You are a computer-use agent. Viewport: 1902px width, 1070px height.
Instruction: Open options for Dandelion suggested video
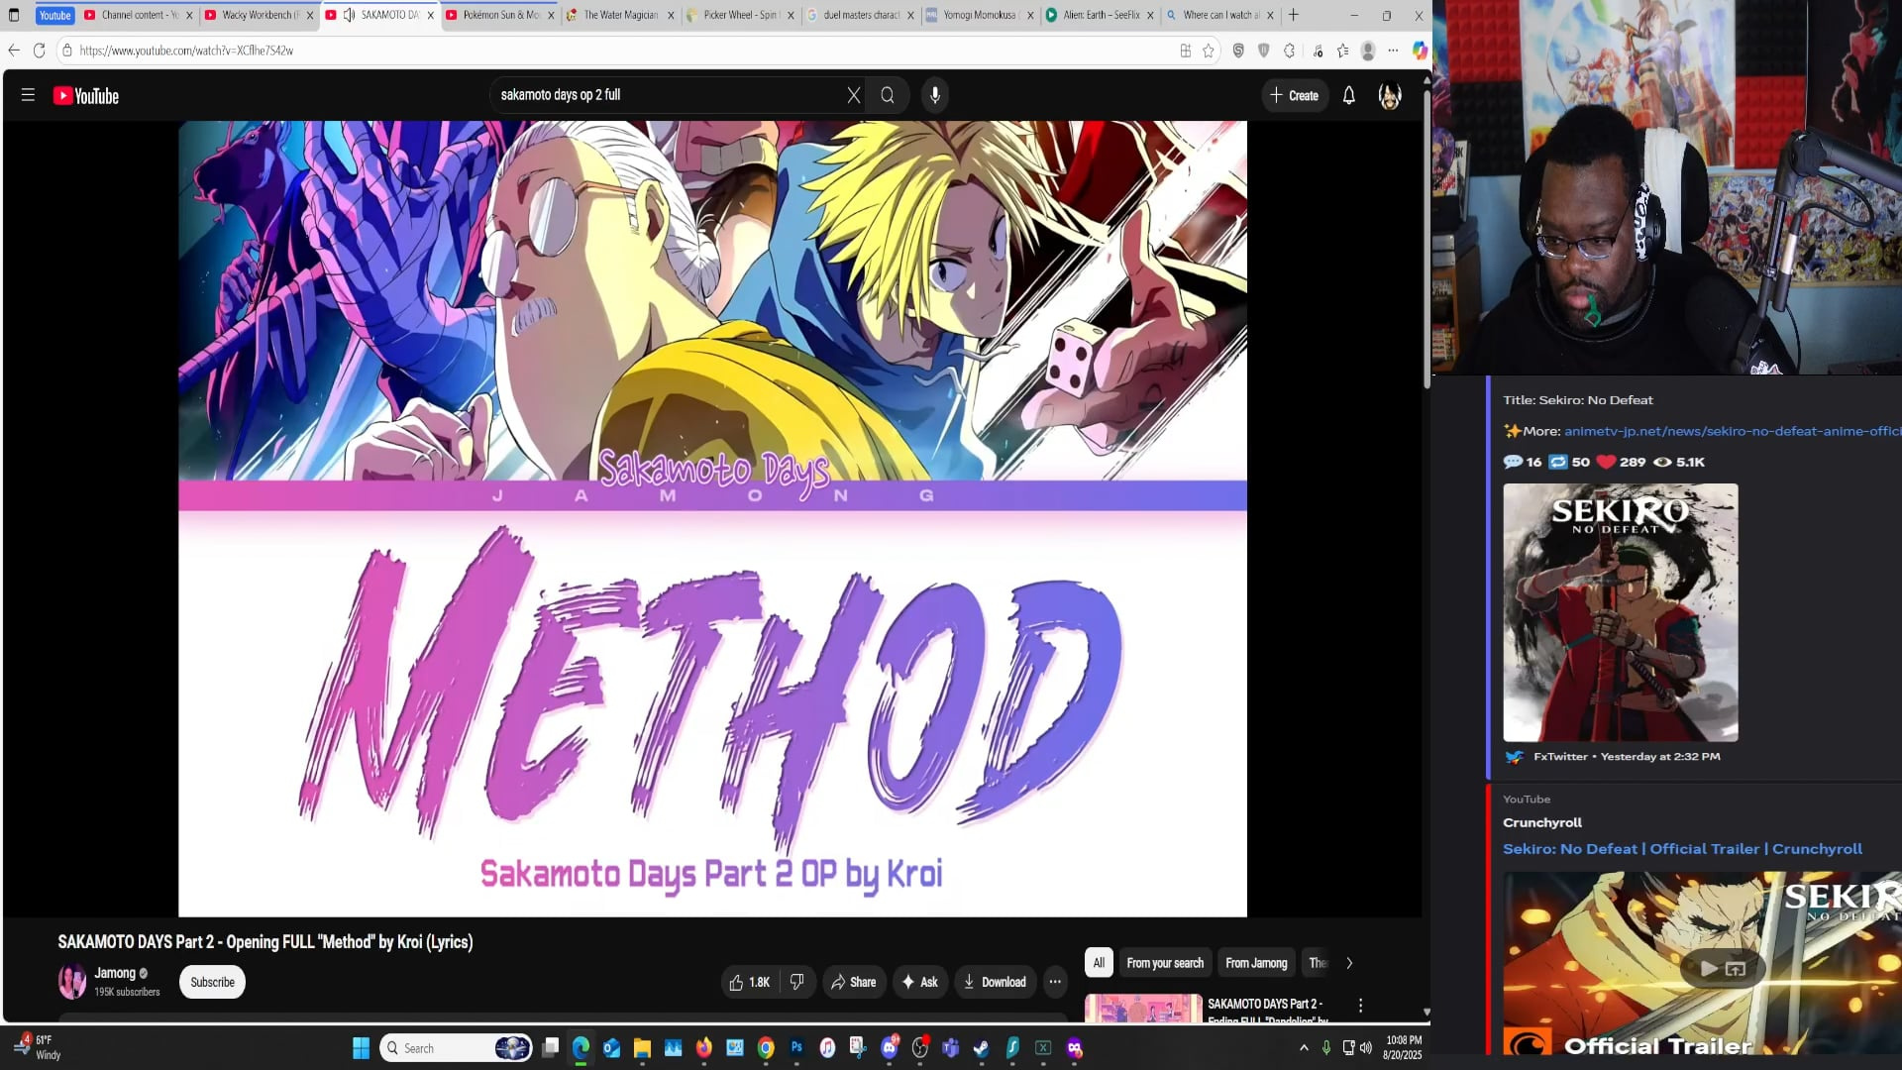coord(1361,1006)
